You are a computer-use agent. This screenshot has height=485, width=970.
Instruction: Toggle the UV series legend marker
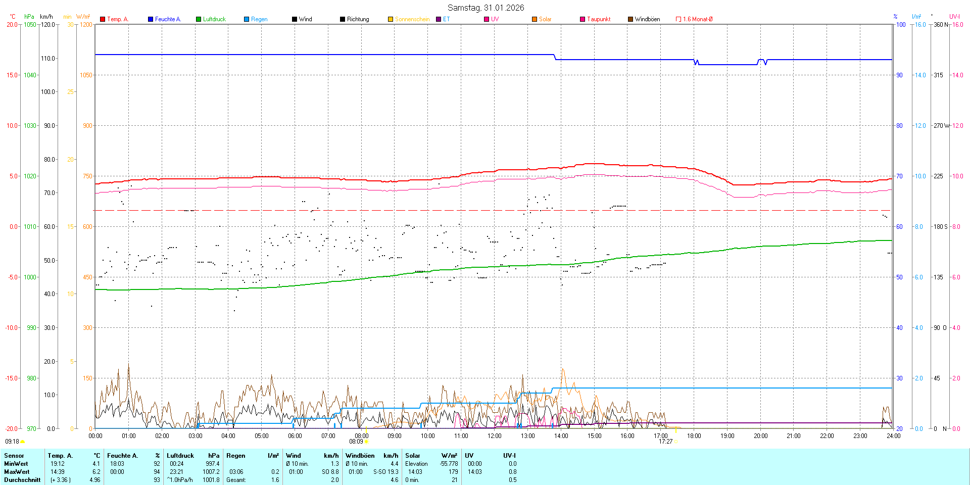coord(487,19)
